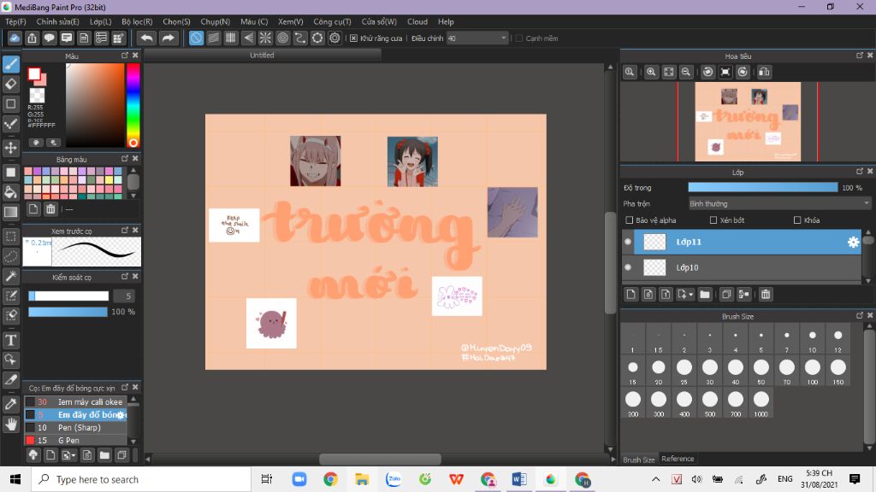Open Lớp11 layer settings gear
Viewport: 876px width, 492px height.
click(x=853, y=242)
